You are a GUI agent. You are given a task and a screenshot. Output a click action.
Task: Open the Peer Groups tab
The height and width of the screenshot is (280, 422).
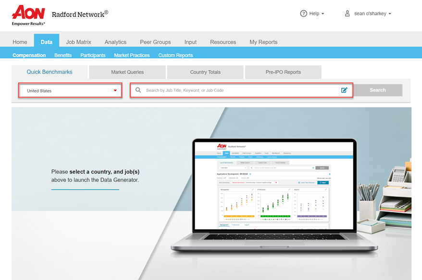click(x=155, y=42)
